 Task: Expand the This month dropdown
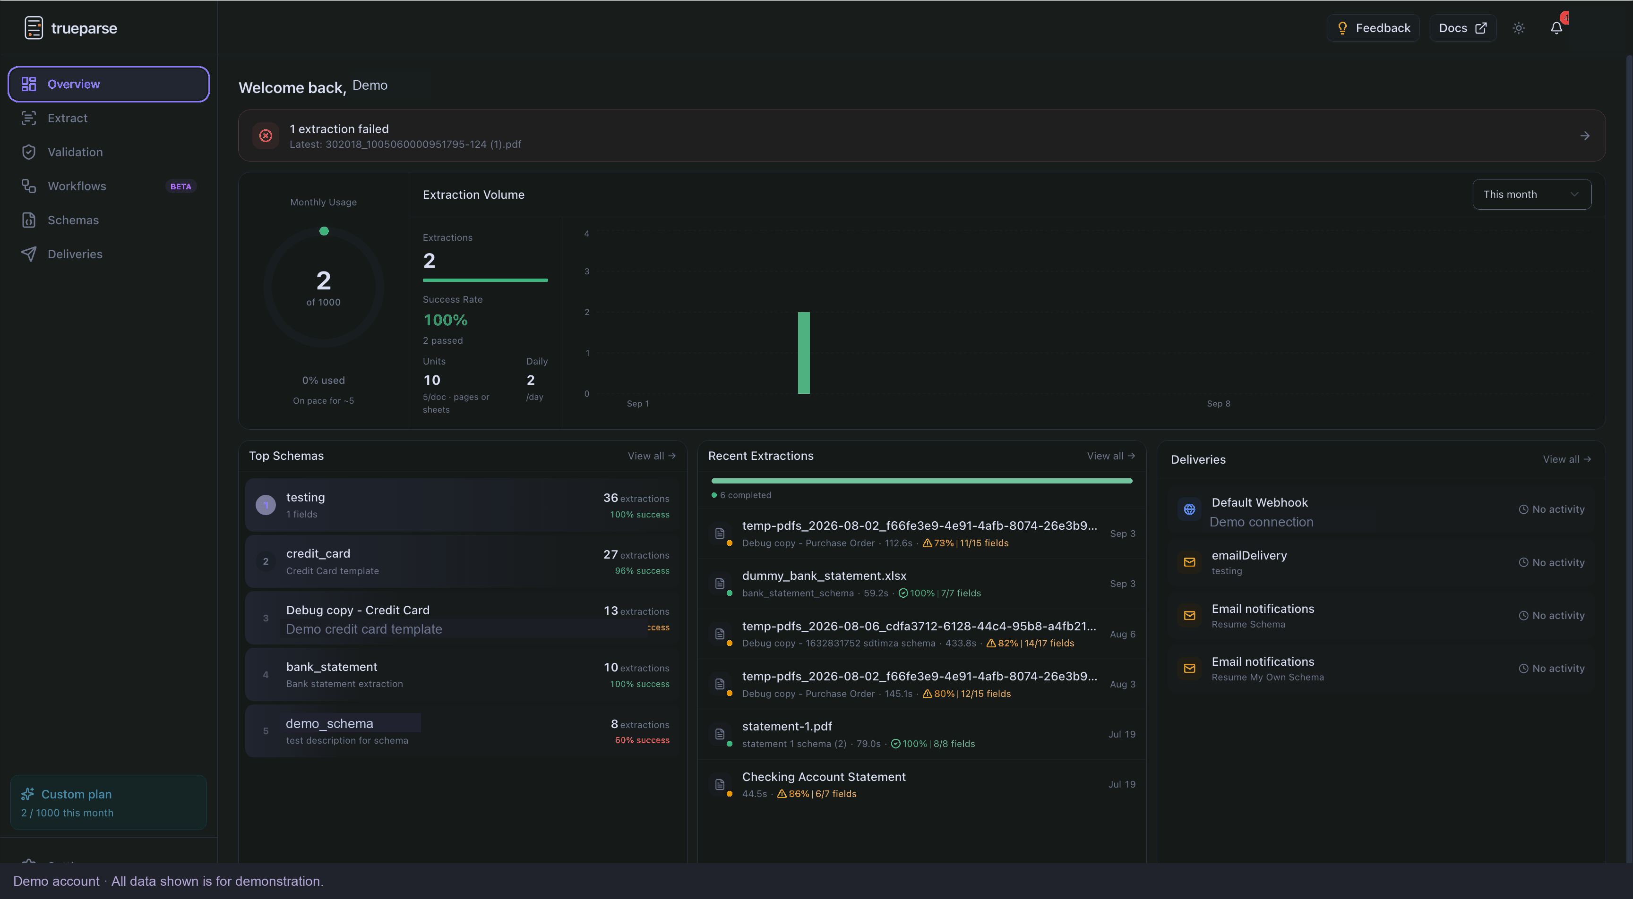point(1531,195)
